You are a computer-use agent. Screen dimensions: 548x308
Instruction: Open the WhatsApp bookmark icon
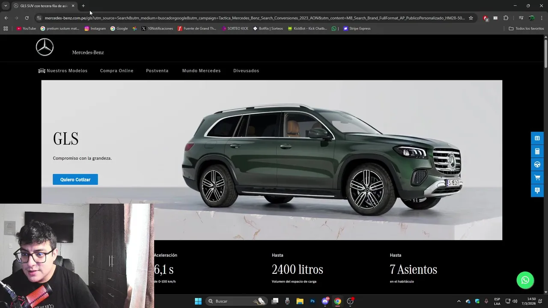(x=334, y=29)
